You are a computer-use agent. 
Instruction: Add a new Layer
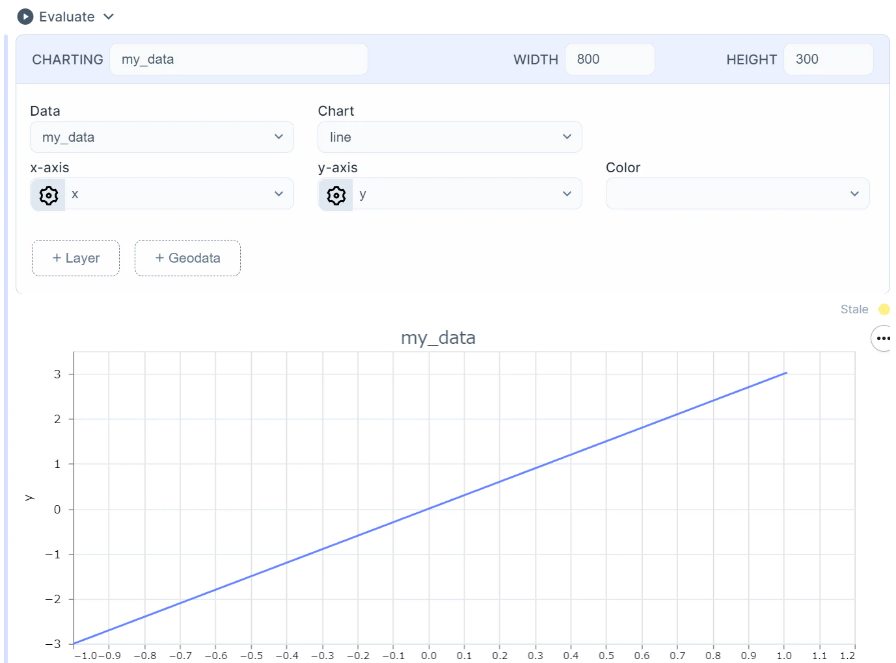click(75, 258)
